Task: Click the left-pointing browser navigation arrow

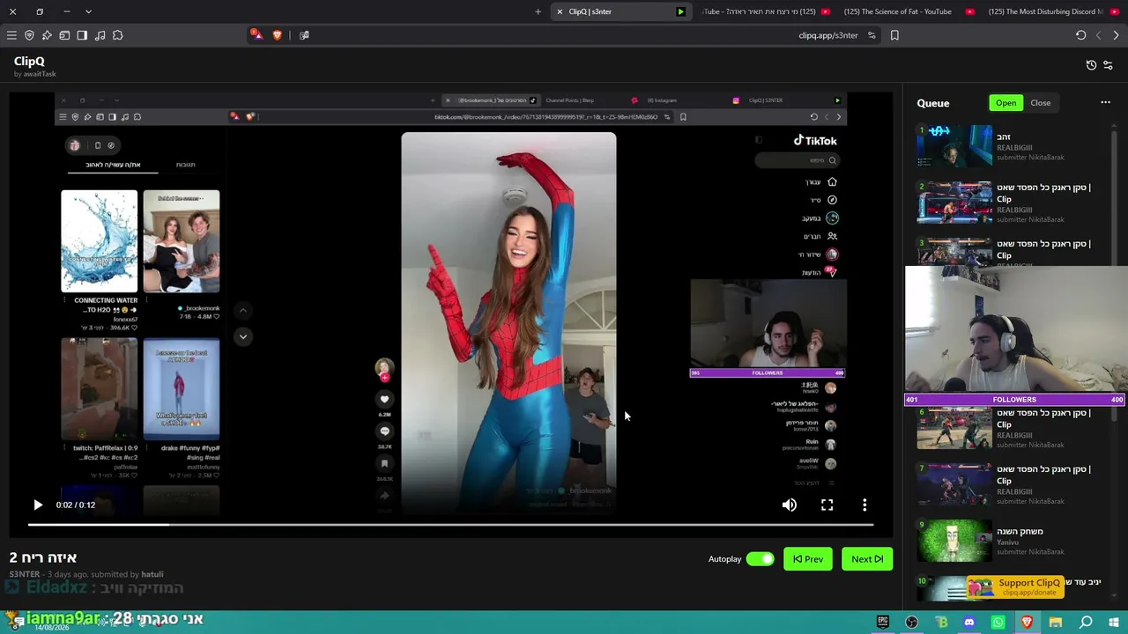Action: pos(1098,35)
